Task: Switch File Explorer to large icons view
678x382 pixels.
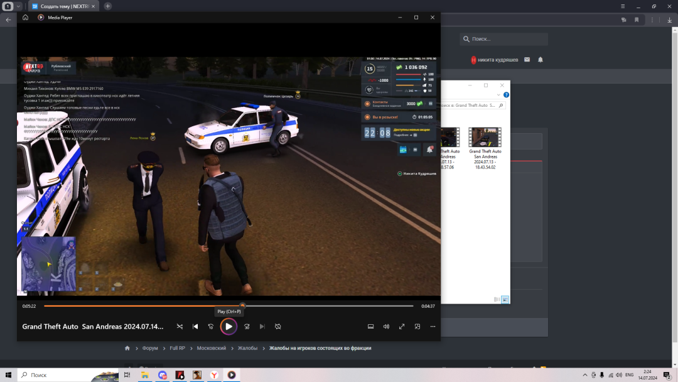Action: [x=505, y=299]
